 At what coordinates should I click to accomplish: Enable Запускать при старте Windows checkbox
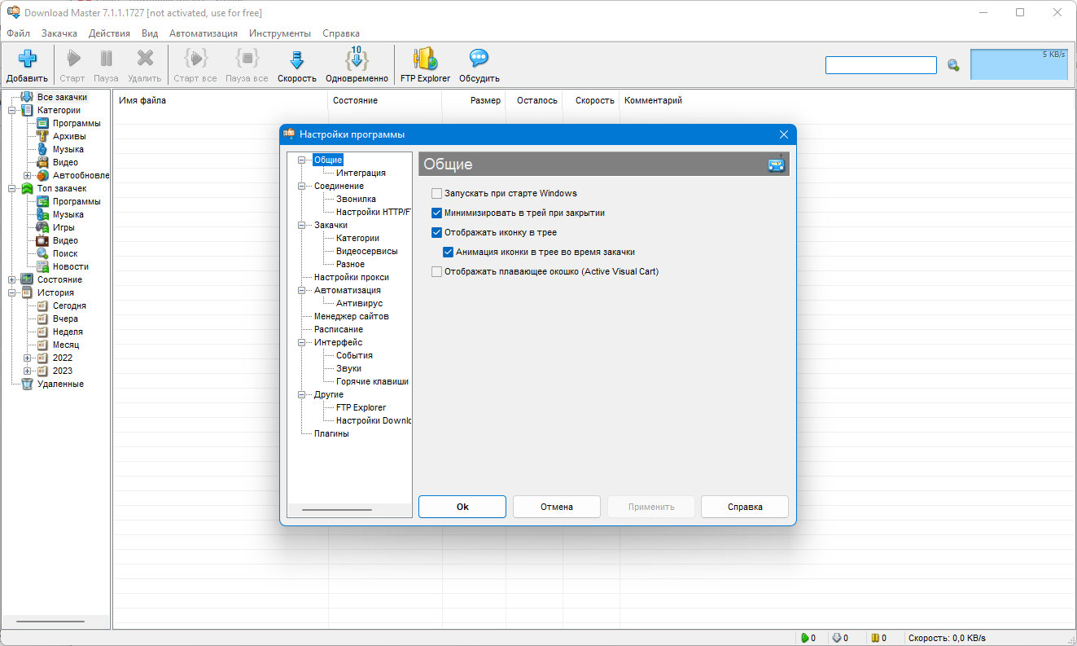pos(437,193)
